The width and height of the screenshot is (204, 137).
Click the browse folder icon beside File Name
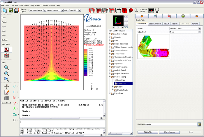pos(199,124)
